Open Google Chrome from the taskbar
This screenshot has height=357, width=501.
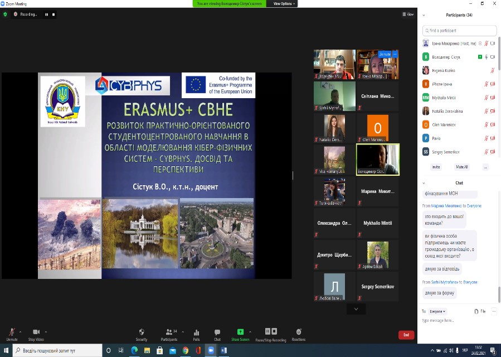click(186, 351)
